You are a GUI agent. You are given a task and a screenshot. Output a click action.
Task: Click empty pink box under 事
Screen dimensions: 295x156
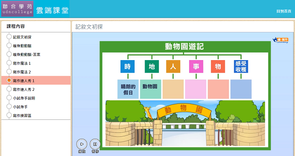point(196,89)
